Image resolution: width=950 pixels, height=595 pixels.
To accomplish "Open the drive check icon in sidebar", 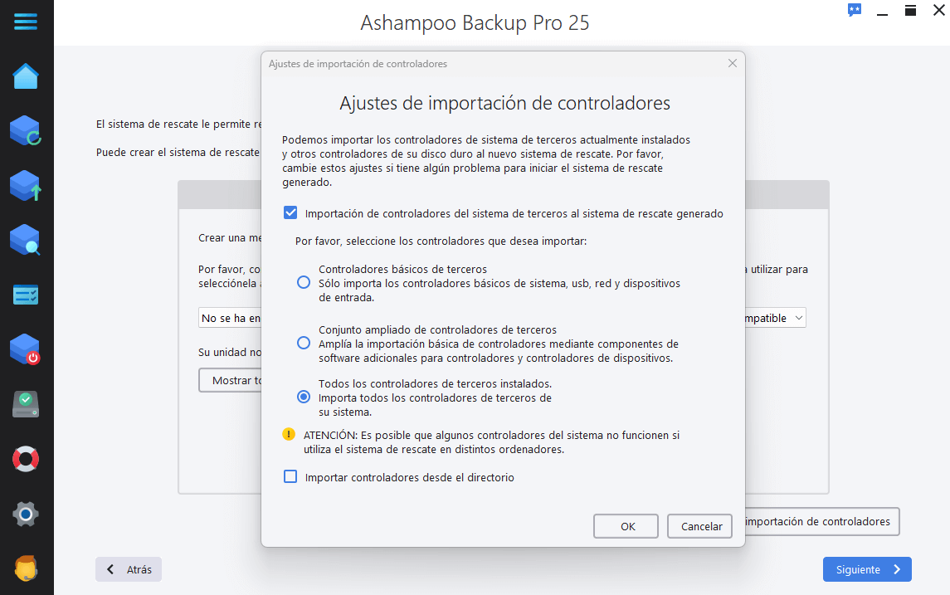I will point(26,404).
